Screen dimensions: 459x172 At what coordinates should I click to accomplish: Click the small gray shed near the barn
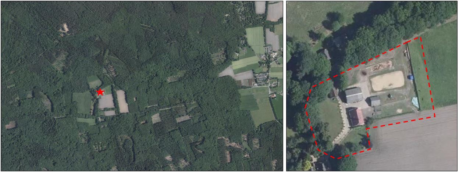tap(375, 101)
